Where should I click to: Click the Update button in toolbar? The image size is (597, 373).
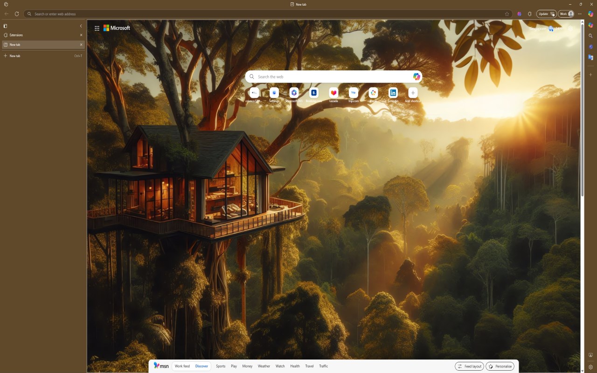point(546,14)
